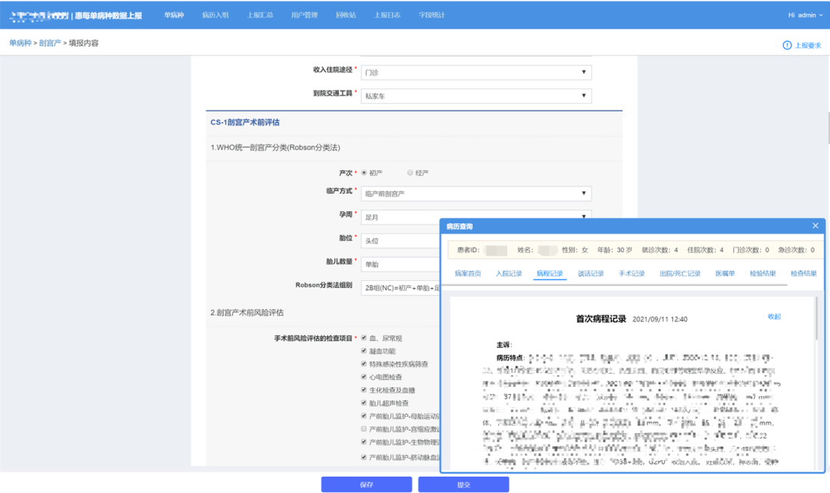Switch to the 入院记录 tab
The height and width of the screenshot is (493, 830).
click(509, 273)
